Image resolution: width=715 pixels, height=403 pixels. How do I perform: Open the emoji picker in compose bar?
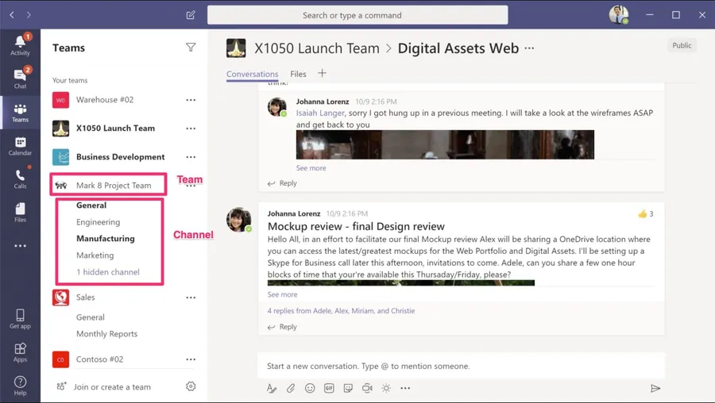click(x=310, y=388)
